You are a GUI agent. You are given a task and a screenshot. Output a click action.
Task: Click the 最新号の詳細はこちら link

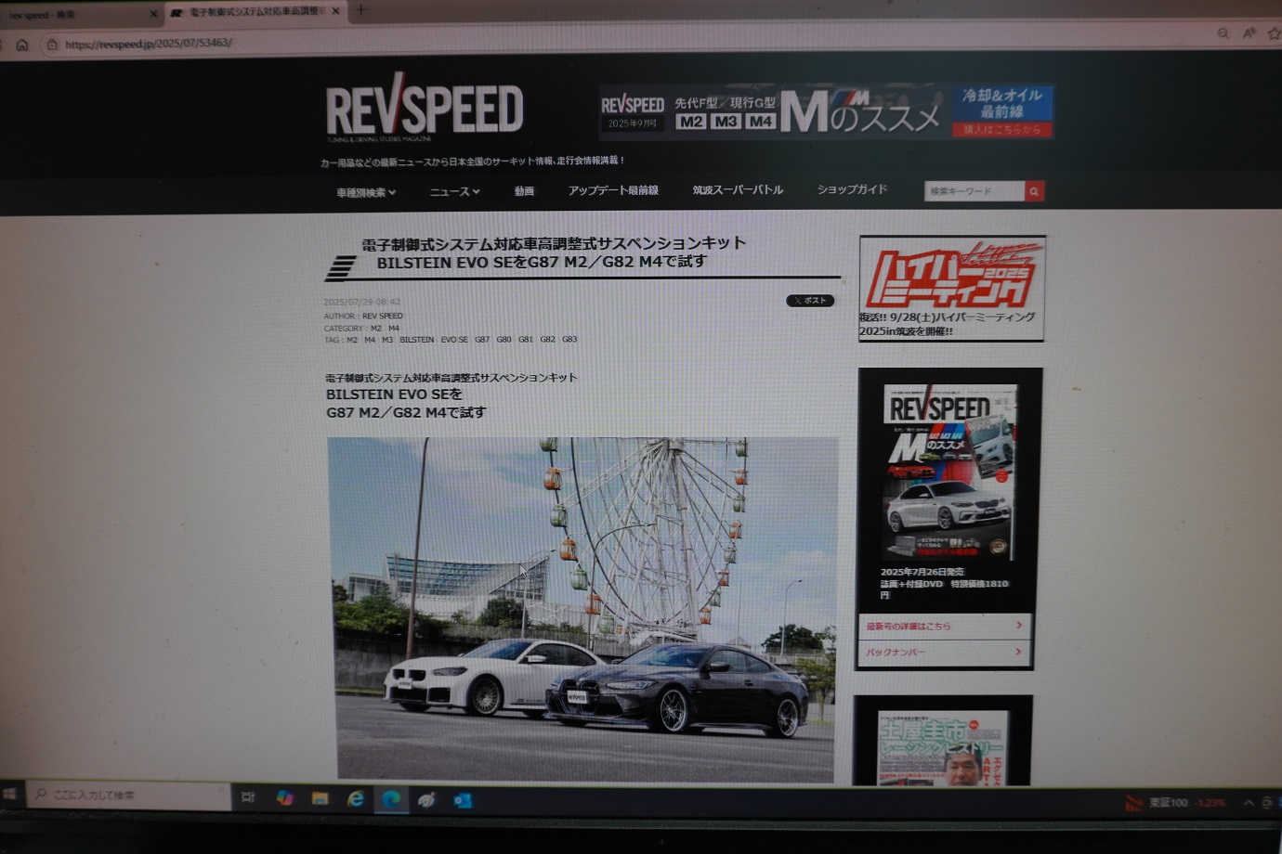pyautogui.click(x=945, y=626)
